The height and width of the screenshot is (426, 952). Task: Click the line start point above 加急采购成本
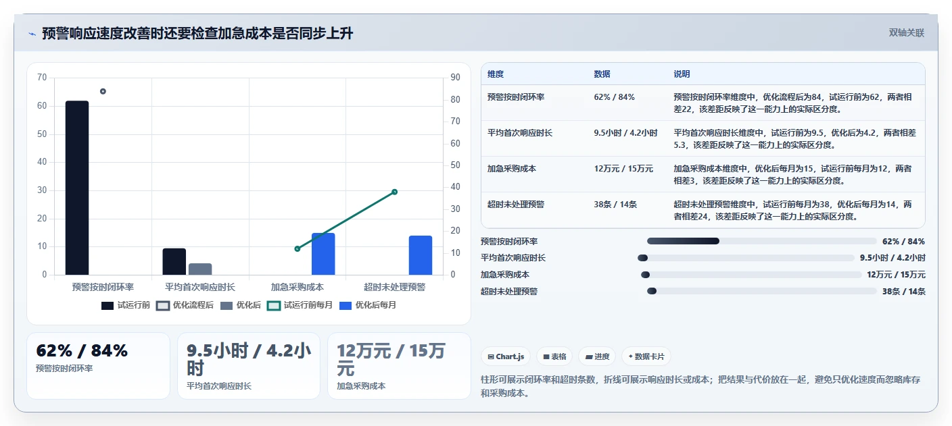point(297,248)
